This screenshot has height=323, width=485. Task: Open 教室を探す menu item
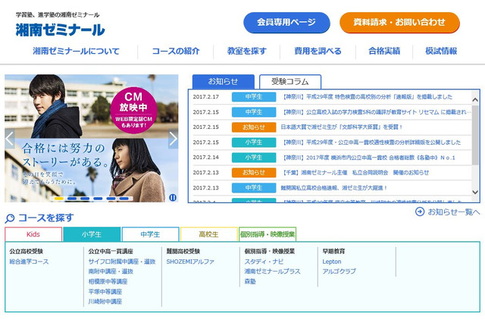point(247,51)
